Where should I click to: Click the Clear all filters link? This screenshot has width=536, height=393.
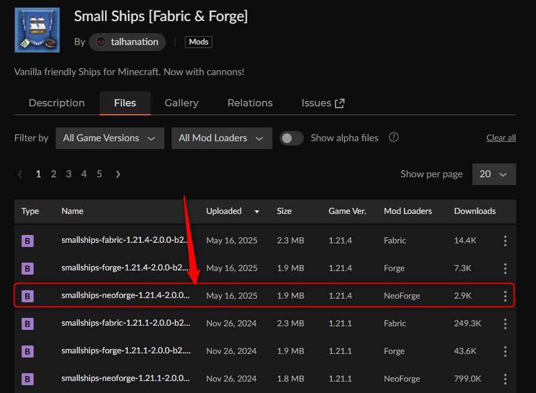tap(501, 137)
